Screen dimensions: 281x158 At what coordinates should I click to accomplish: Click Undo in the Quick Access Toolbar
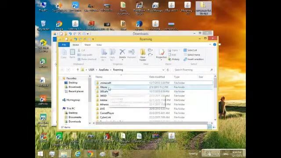click(76, 39)
